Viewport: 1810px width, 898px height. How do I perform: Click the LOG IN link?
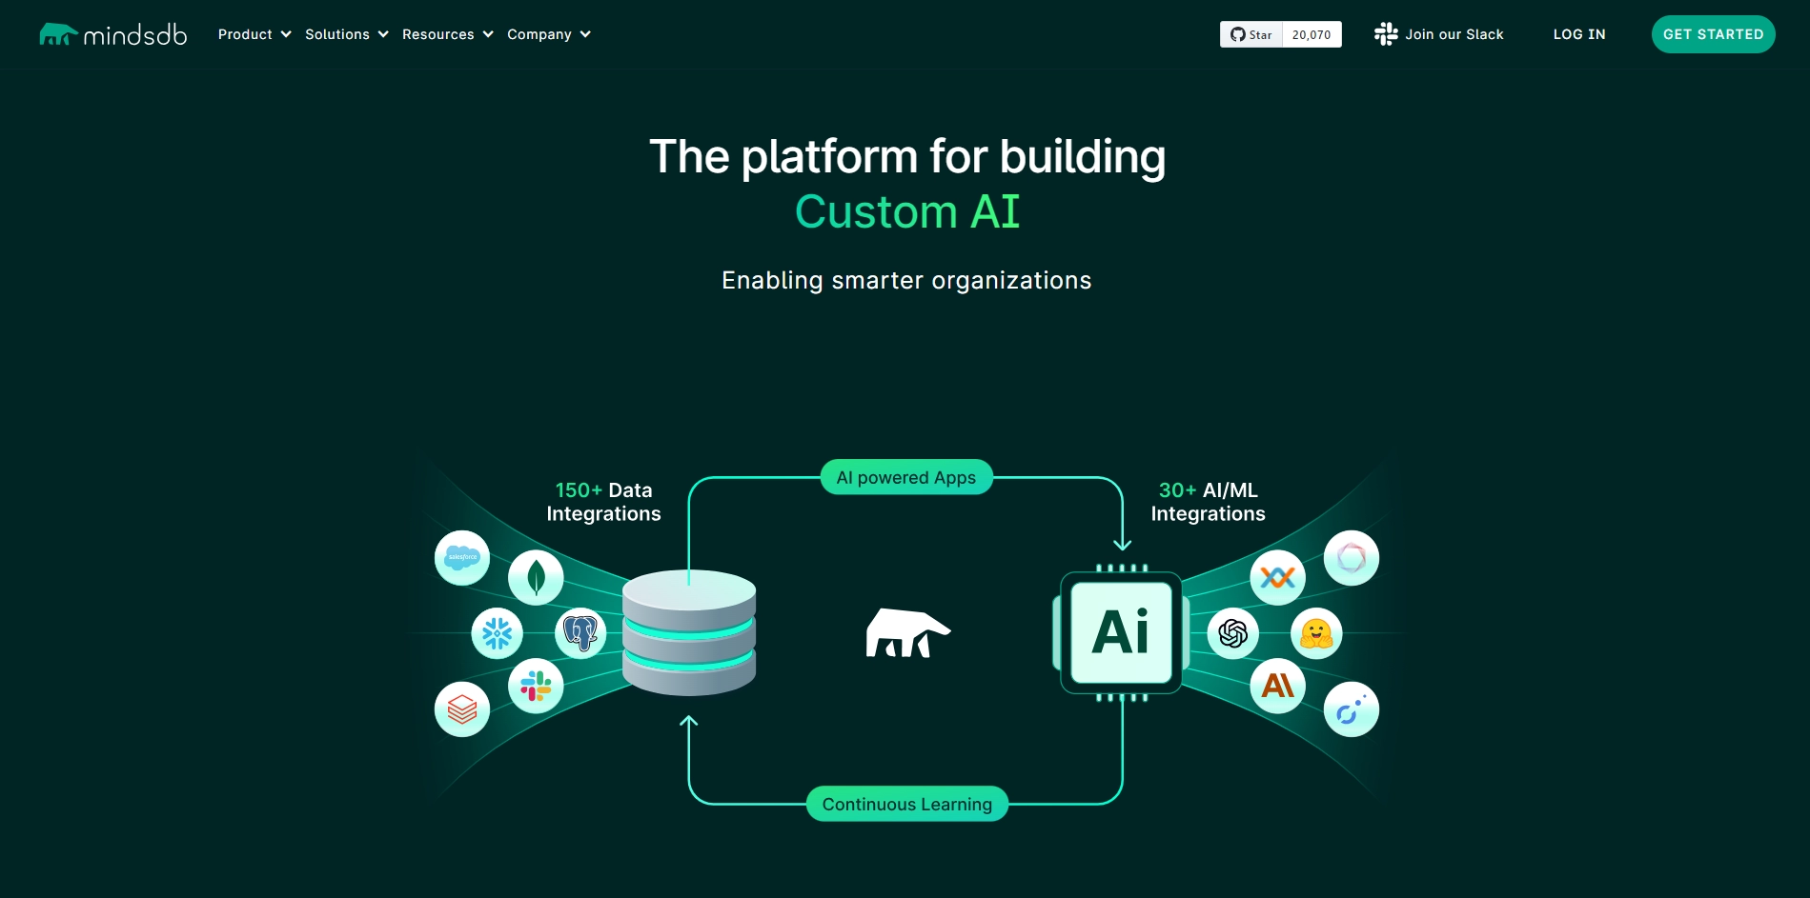pyautogui.click(x=1579, y=34)
